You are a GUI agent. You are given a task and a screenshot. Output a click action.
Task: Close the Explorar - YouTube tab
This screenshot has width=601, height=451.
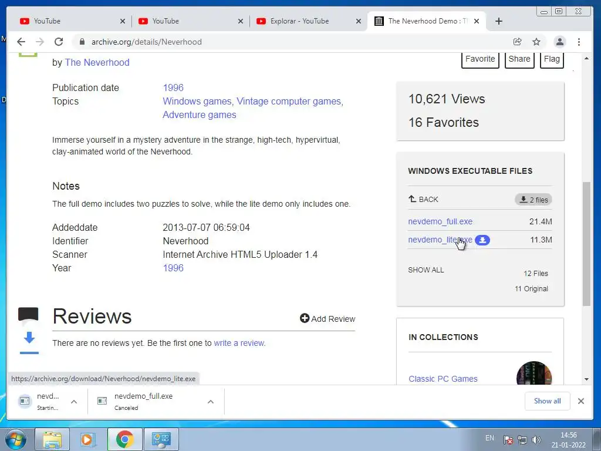point(359,21)
